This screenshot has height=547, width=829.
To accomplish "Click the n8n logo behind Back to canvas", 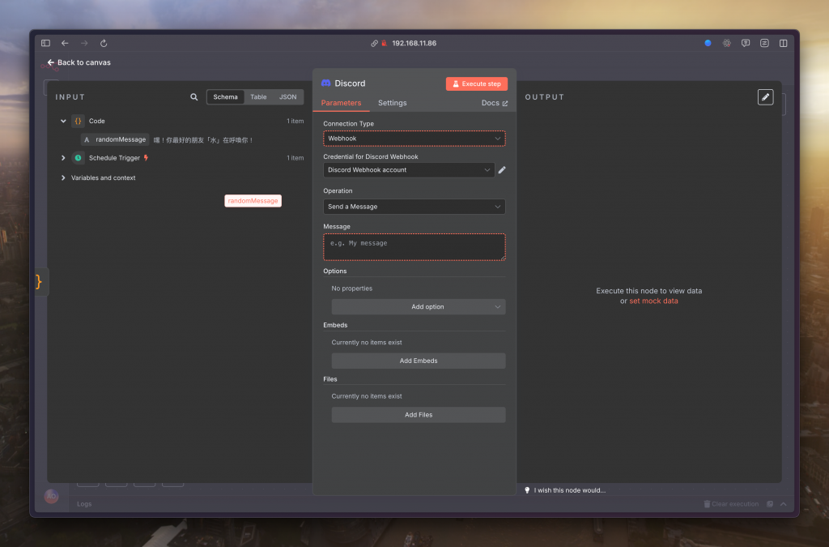I will [49, 66].
